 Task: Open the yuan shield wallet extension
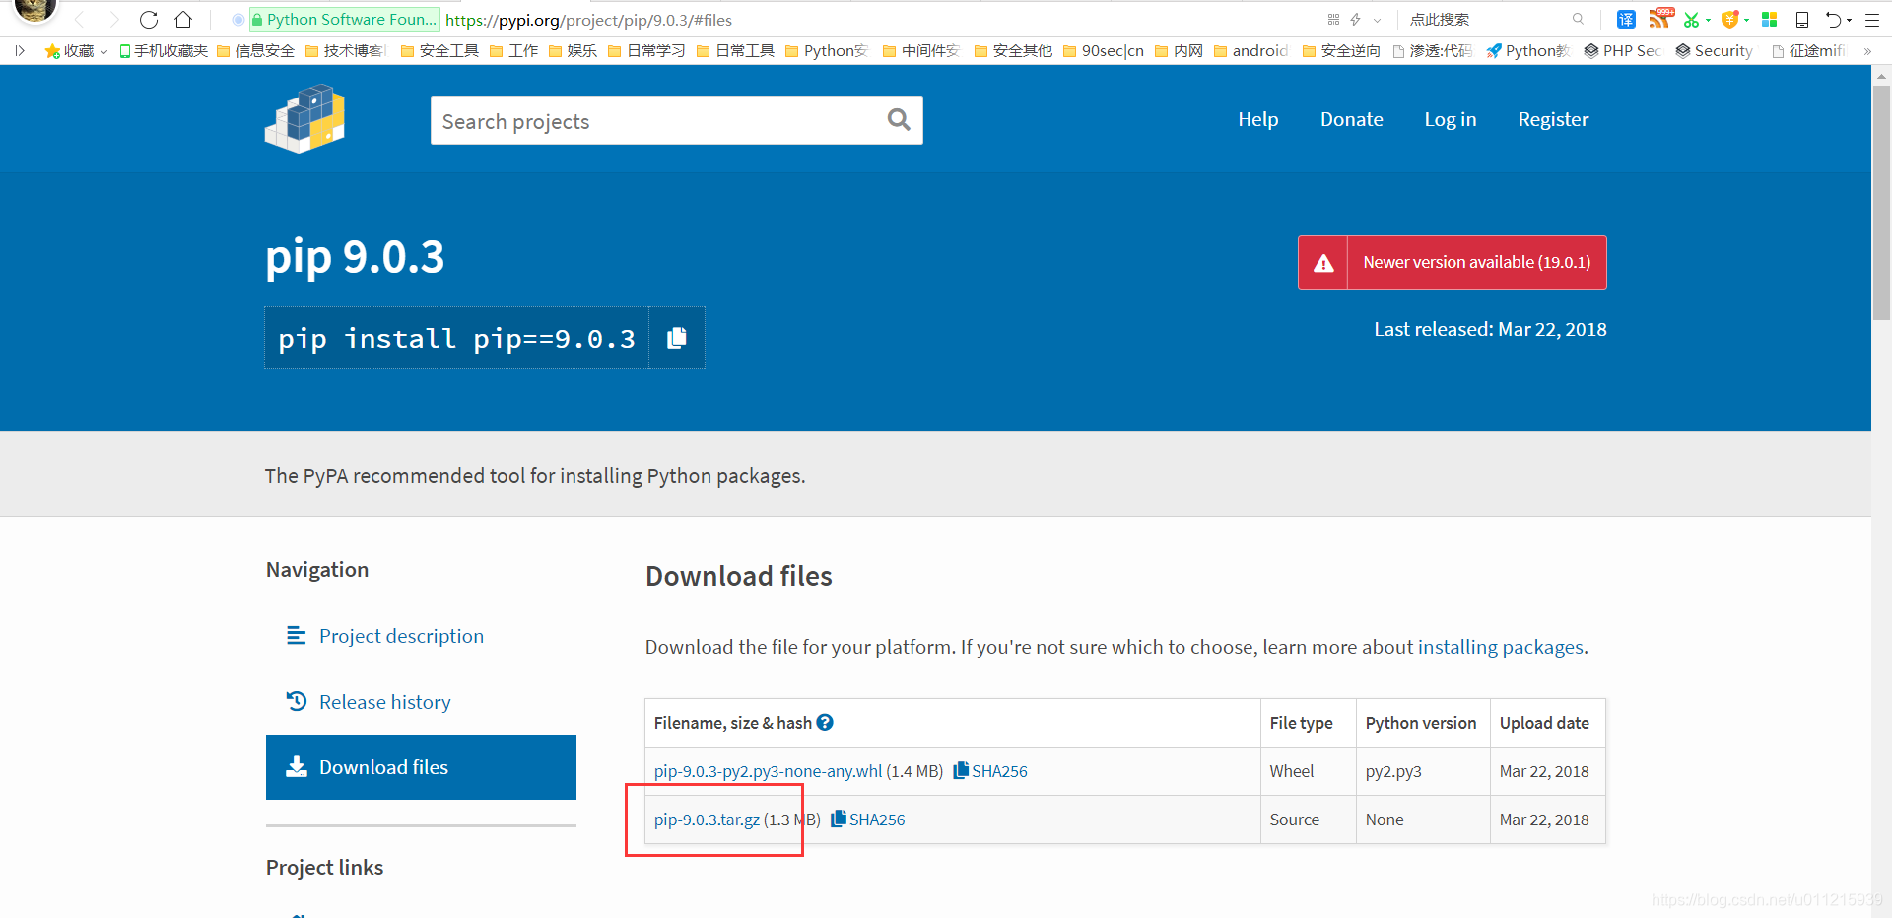1731,20
